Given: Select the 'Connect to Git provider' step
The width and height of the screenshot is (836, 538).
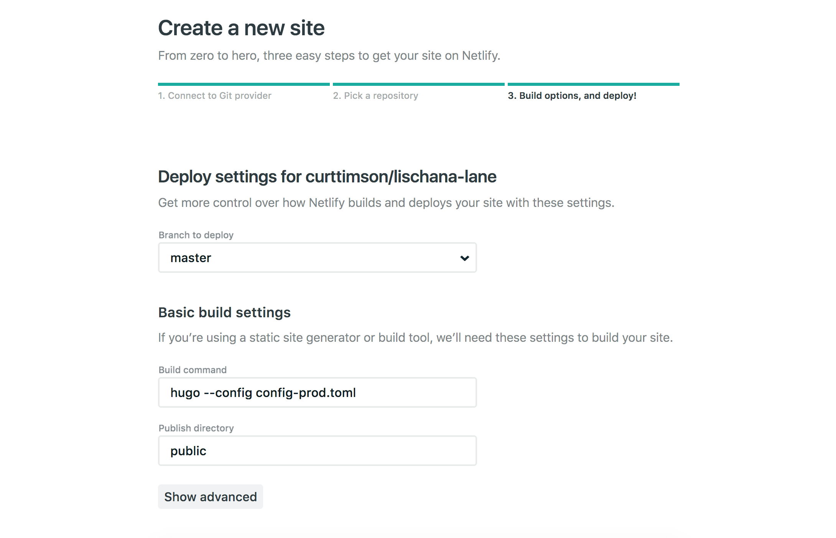Looking at the screenshot, I should tap(215, 95).
